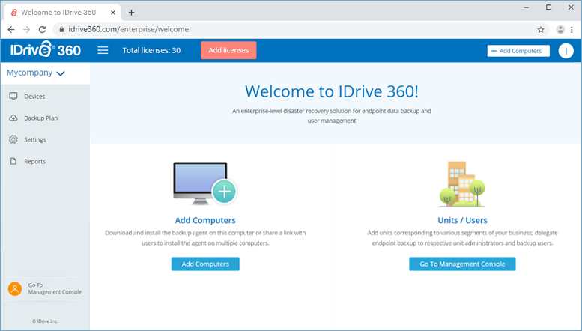Click Go To Management Console blue button
This screenshot has width=582, height=331.
462,264
